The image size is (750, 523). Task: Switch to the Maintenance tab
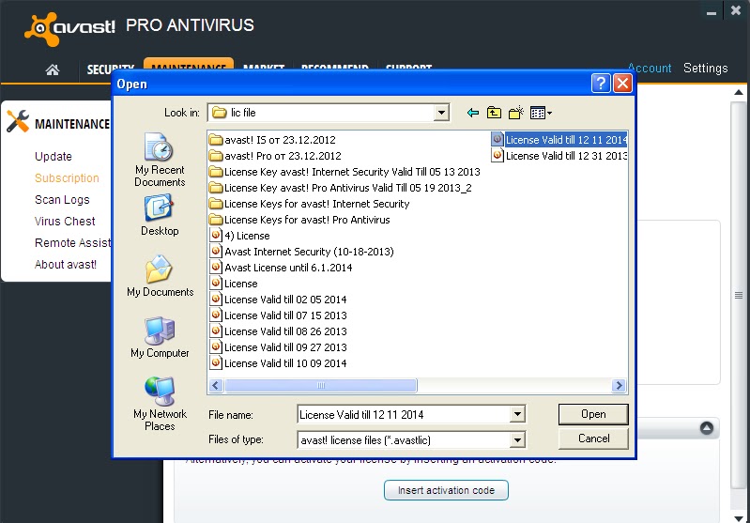[x=189, y=64]
